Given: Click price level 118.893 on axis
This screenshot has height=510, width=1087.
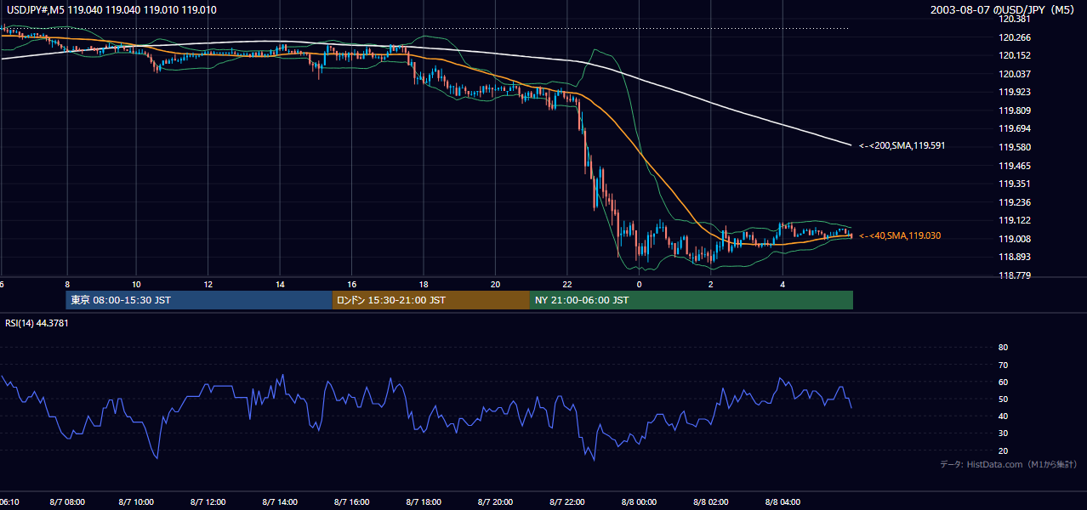Looking at the screenshot, I should click(1015, 257).
